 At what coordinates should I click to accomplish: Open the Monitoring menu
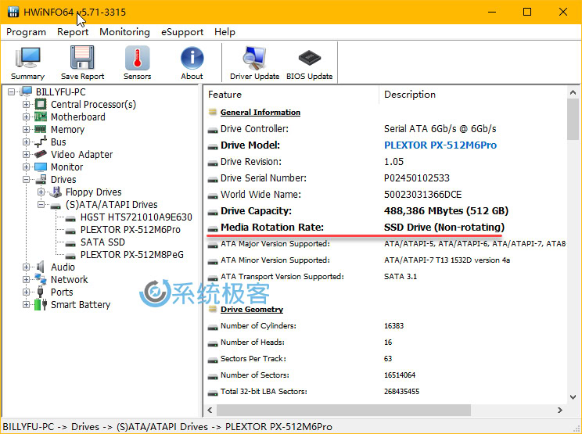click(124, 32)
